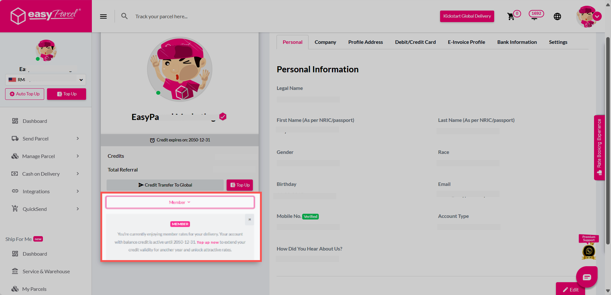Close the Member info card
611x295 pixels.
[250, 219]
